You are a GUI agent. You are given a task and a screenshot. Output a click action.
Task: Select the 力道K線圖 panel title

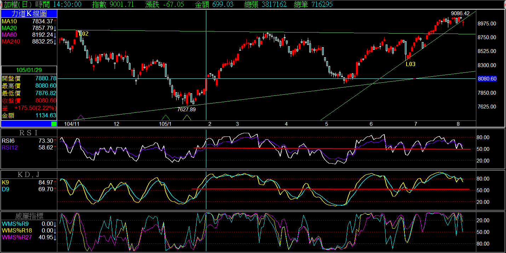coord(29,13)
